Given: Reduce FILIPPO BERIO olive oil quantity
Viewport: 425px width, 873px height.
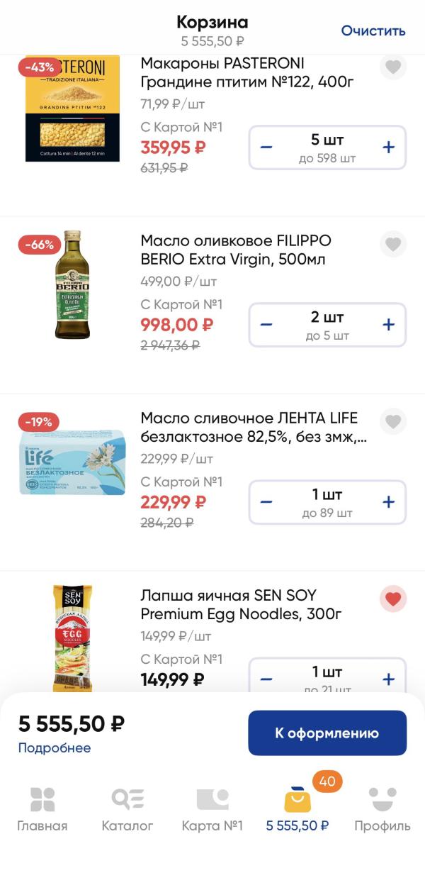Looking at the screenshot, I should [x=266, y=325].
